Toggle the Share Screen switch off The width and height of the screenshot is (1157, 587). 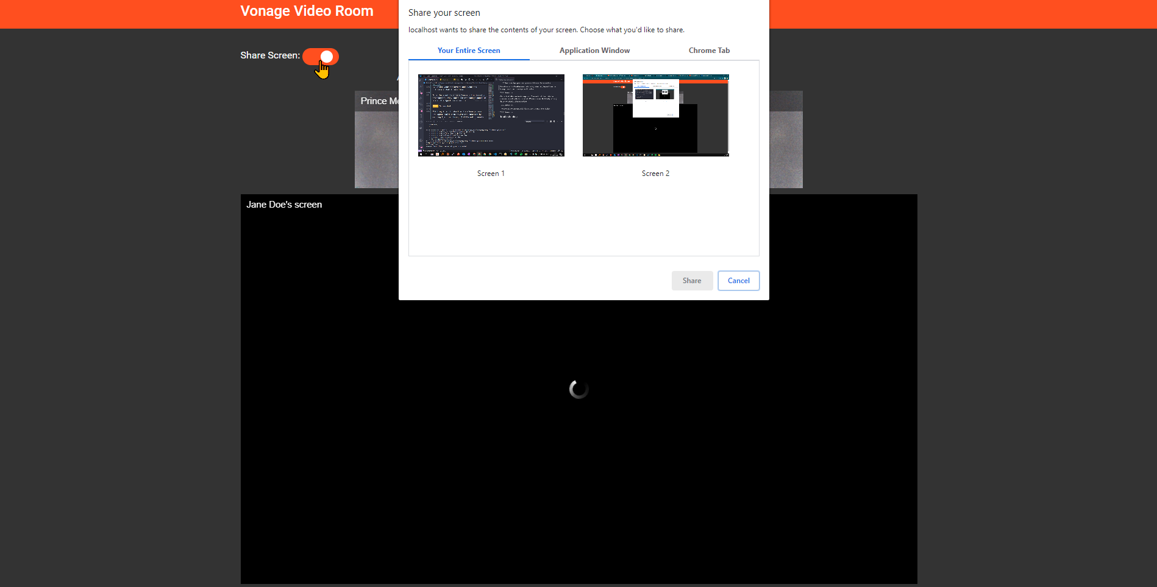[x=321, y=56]
